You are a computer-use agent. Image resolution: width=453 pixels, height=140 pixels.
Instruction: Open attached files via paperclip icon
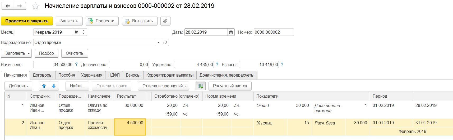coord(165,21)
